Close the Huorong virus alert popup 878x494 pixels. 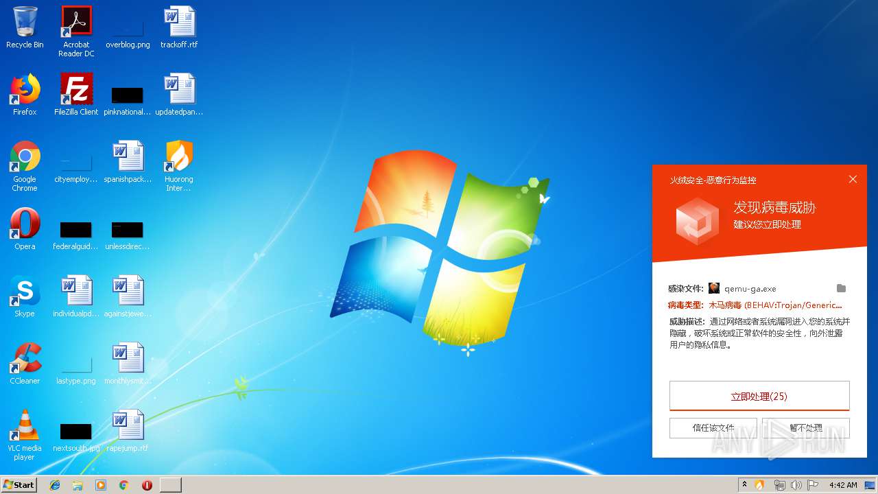click(853, 179)
